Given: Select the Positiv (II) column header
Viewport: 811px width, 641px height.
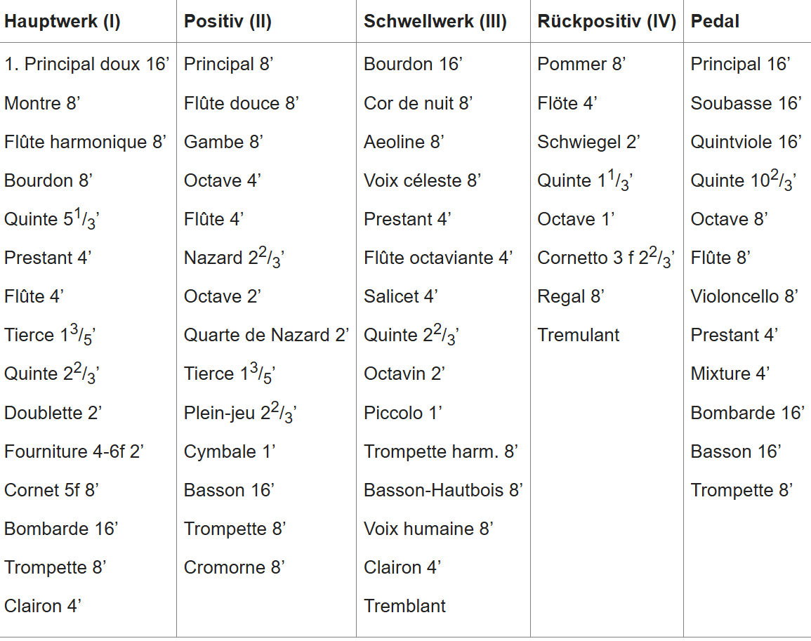Looking at the screenshot, I should (228, 21).
